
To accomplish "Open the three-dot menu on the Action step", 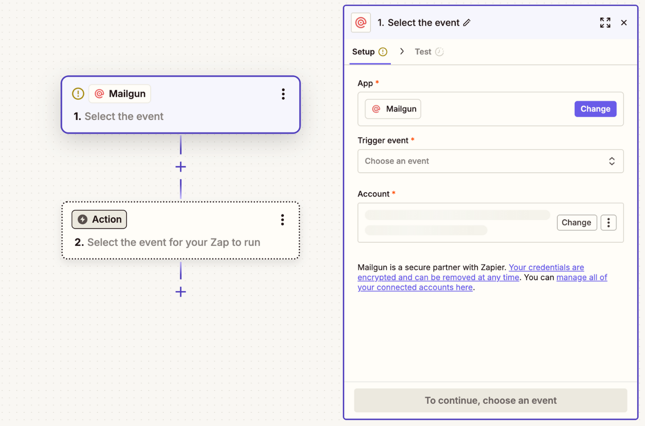I will [x=282, y=220].
